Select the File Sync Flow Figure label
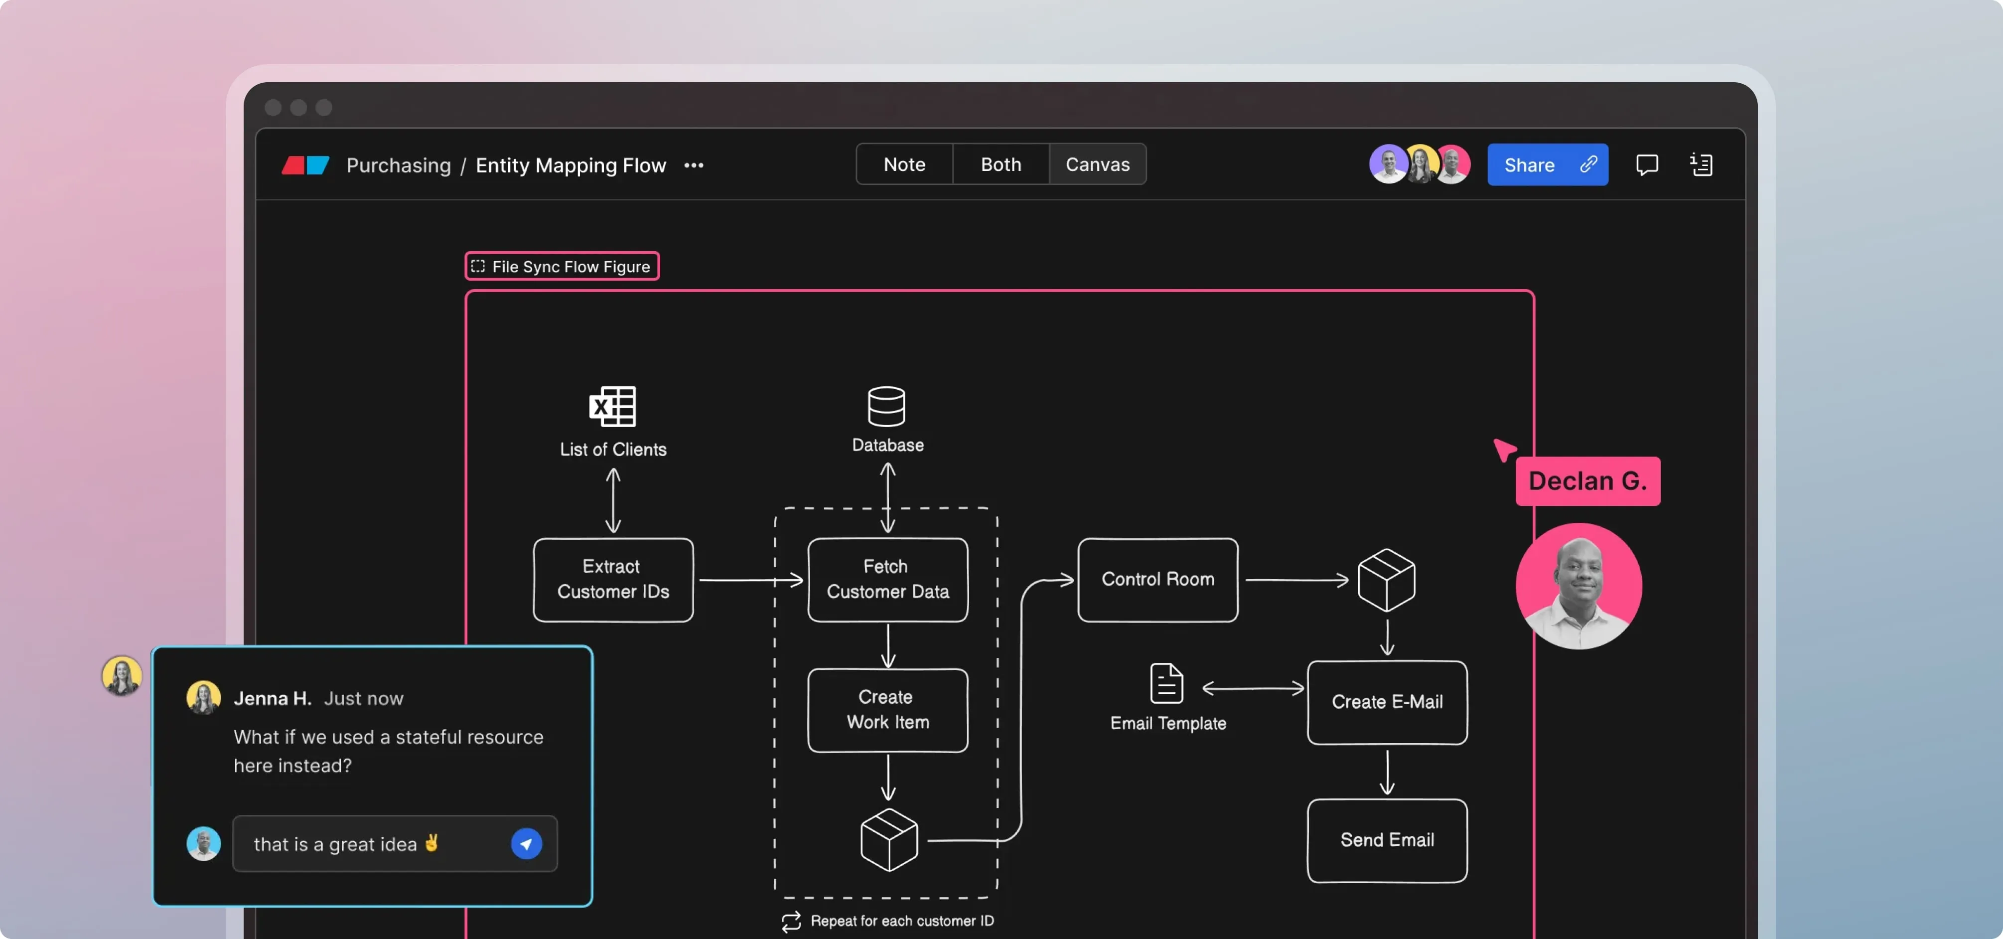This screenshot has height=939, width=2003. (x=562, y=266)
